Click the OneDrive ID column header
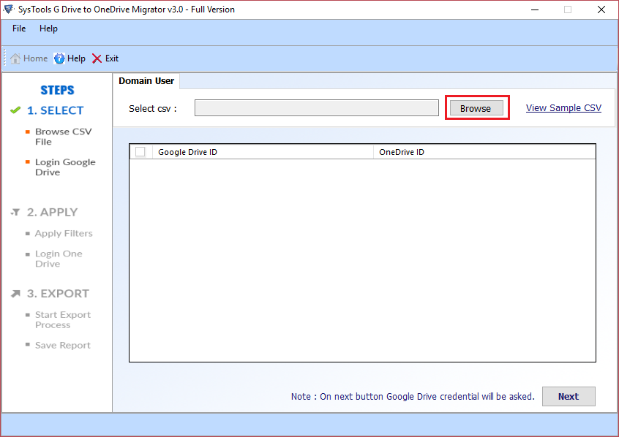 click(x=484, y=152)
